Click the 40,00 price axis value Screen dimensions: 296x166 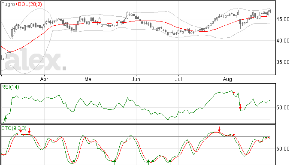(x=283, y=41)
